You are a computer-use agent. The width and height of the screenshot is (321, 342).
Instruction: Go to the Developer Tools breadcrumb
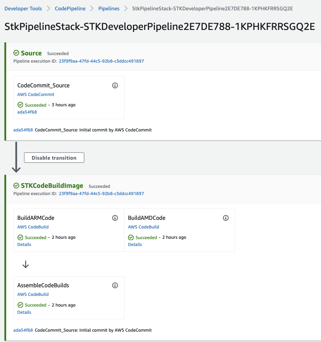point(23,9)
